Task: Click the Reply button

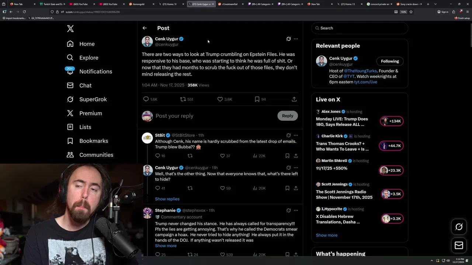Action: pos(288,116)
